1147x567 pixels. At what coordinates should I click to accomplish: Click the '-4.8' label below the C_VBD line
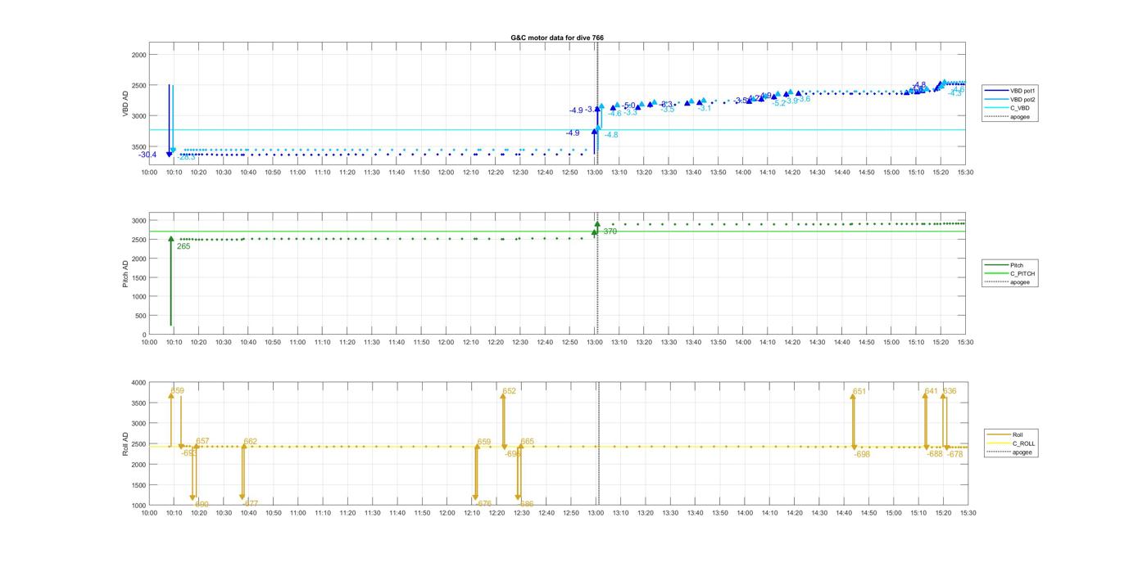pos(610,135)
